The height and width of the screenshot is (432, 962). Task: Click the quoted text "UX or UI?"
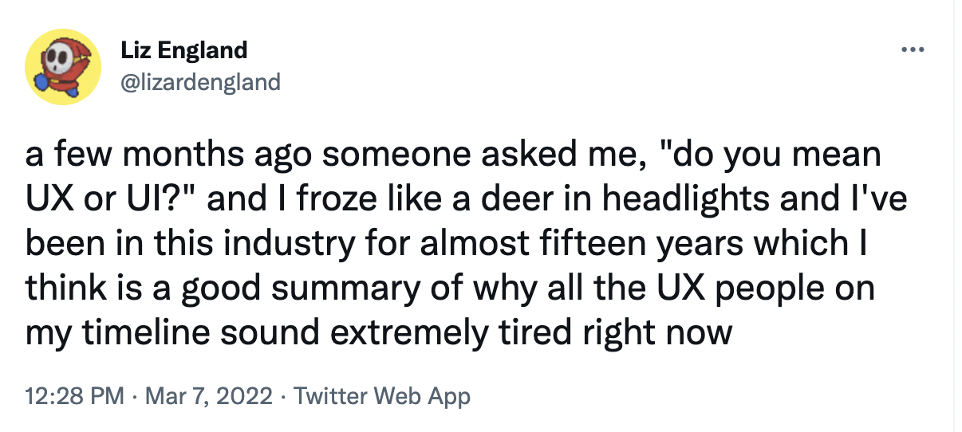113,199
